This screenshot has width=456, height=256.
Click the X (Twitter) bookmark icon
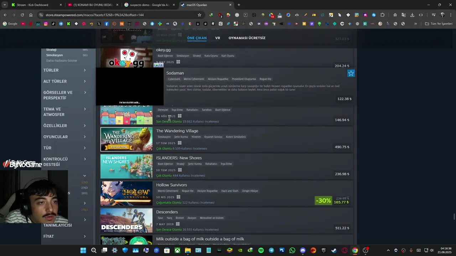click(x=99, y=24)
